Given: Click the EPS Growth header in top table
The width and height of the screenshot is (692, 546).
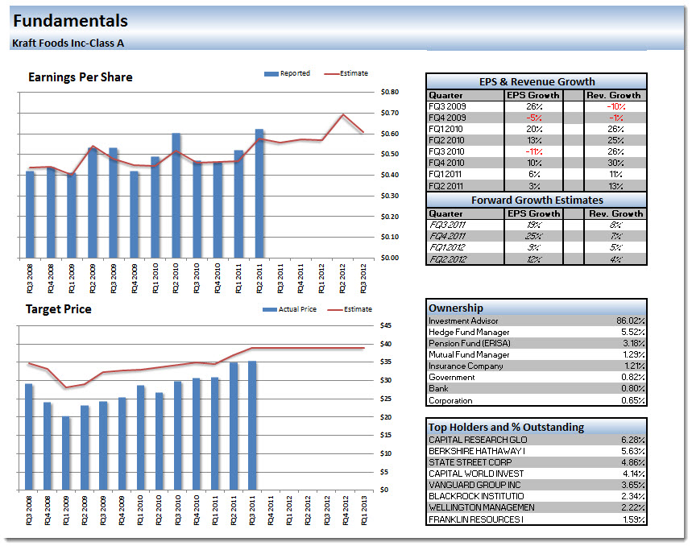Looking at the screenshot, I should (x=533, y=95).
